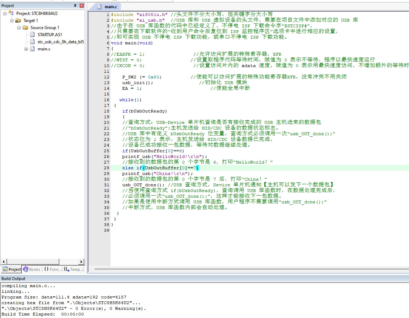Click the '0 Error(s), 0 Warning(s)' output line
The width and height of the screenshot is (409, 318).
tap(74, 309)
